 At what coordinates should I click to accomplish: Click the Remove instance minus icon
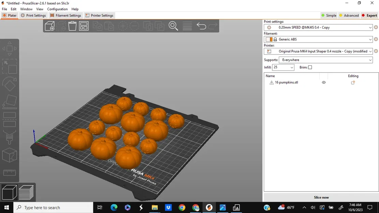click(x=134, y=26)
